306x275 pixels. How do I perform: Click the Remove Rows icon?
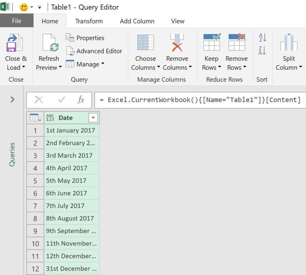point(237,43)
